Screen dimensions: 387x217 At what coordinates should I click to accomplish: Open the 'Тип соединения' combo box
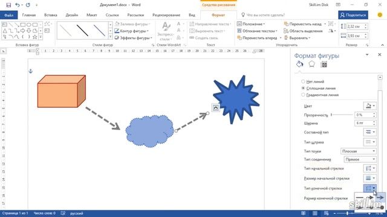360,159
